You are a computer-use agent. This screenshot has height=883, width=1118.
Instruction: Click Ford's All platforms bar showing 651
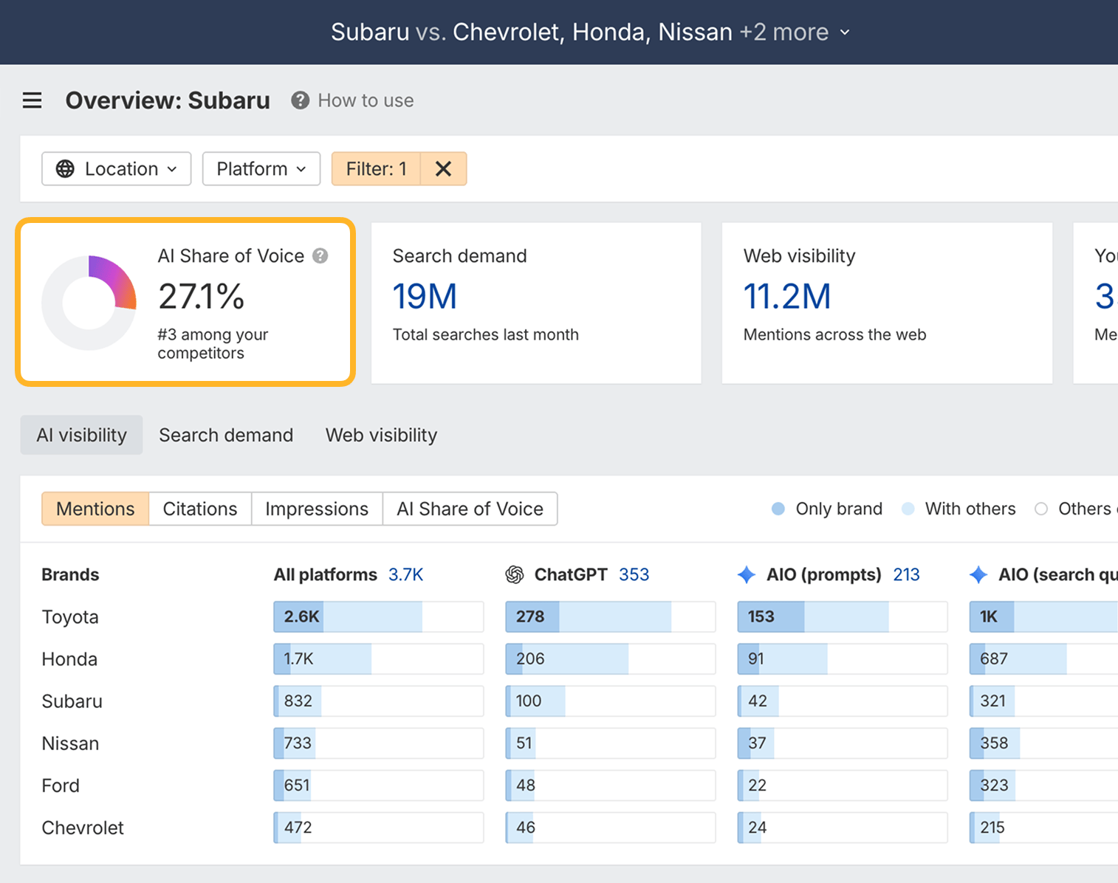379,785
